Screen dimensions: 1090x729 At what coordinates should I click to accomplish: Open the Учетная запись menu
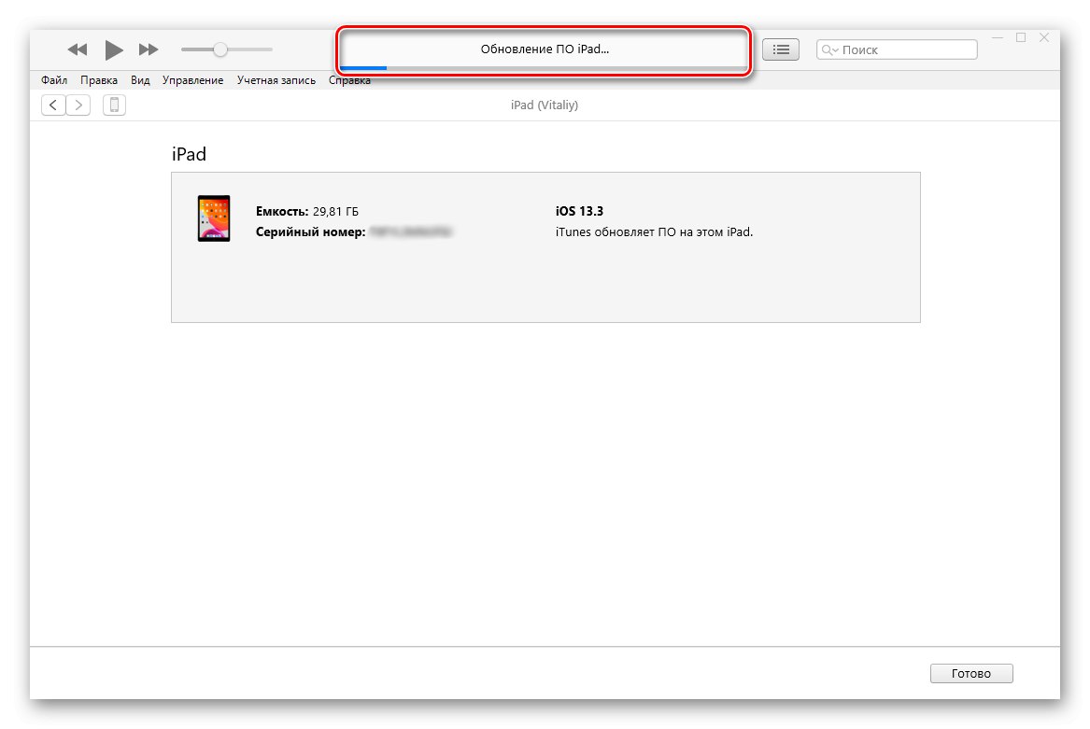[x=276, y=80]
